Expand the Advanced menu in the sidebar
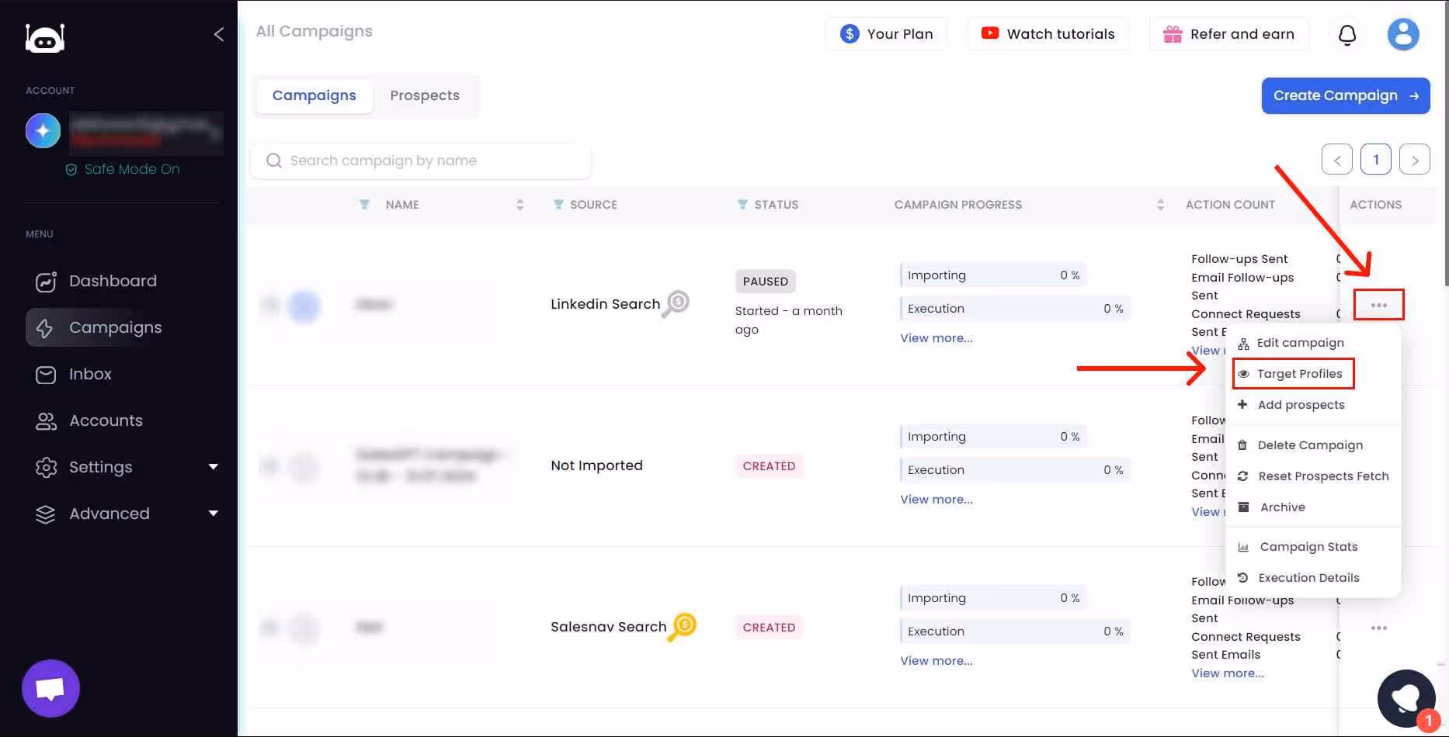This screenshot has width=1449, height=737. coord(109,514)
